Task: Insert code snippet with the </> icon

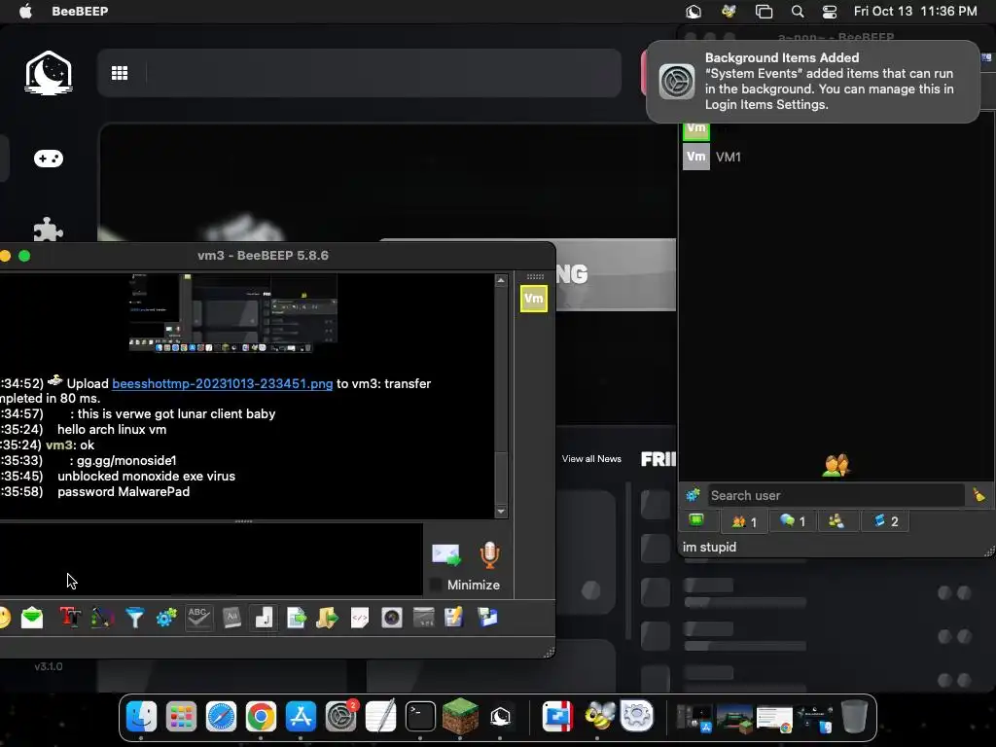Action: 360,618
